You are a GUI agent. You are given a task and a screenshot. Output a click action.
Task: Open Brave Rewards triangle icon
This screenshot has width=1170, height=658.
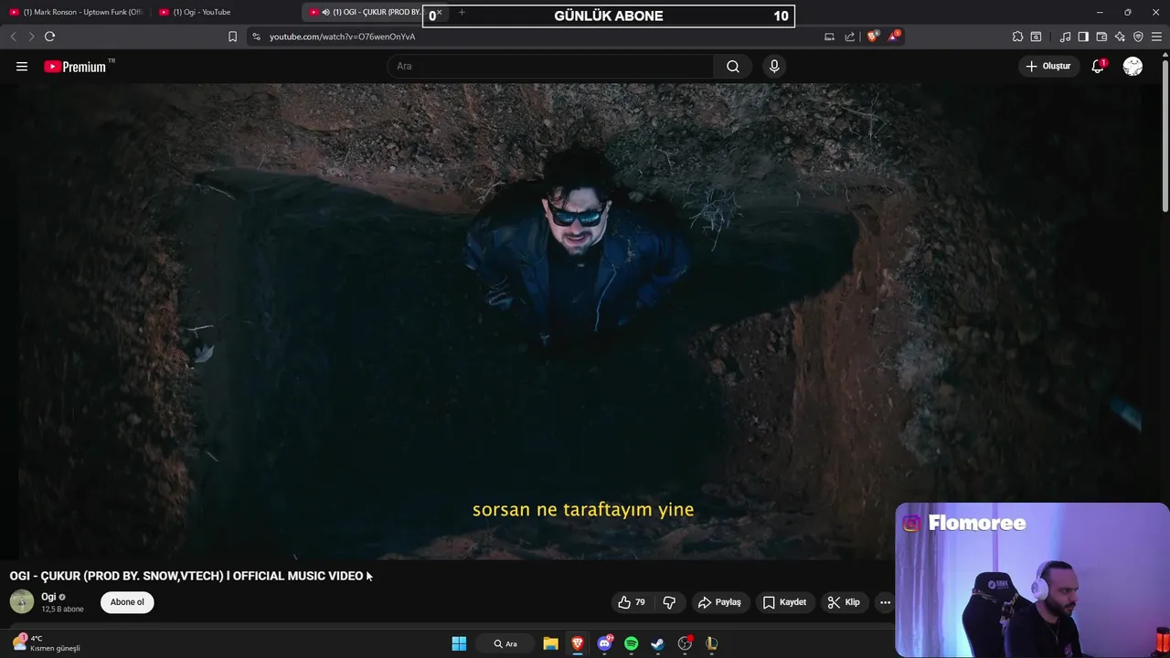coord(894,37)
